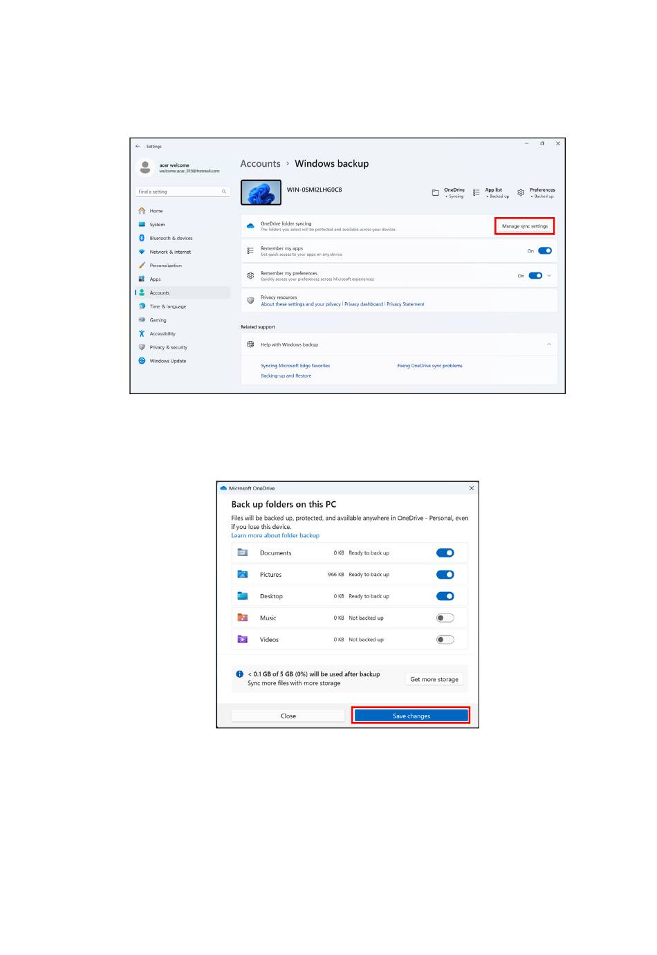This screenshot has height=955, width=657.
Task: Click the Accounts person icon in sidebar
Action: pyautogui.click(x=142, y=293)
